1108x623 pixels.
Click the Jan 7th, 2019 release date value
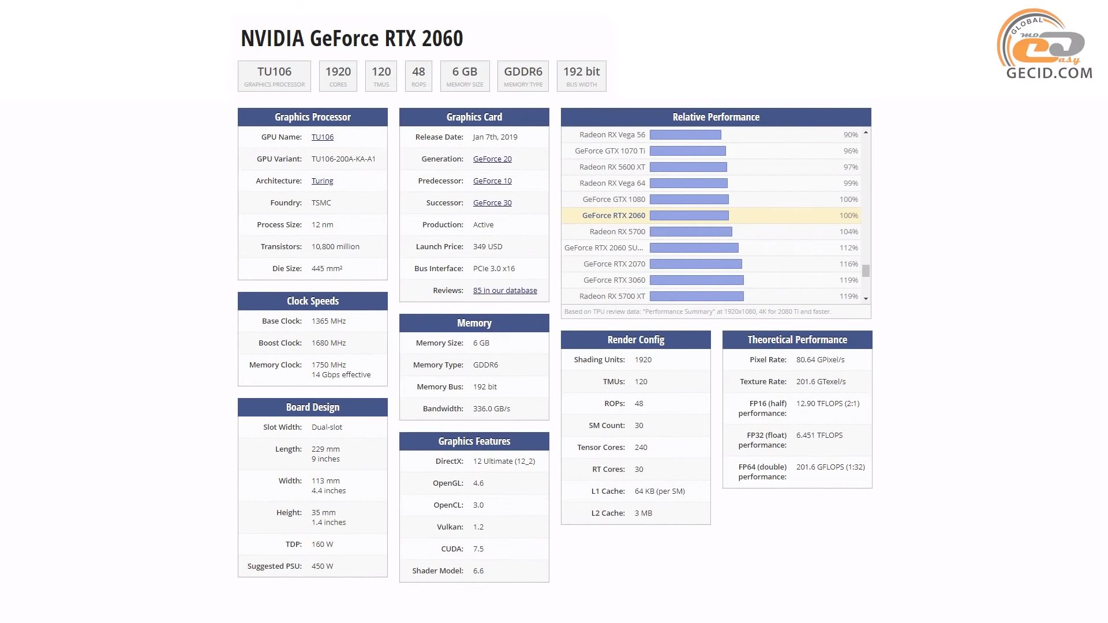click(495, 137)
